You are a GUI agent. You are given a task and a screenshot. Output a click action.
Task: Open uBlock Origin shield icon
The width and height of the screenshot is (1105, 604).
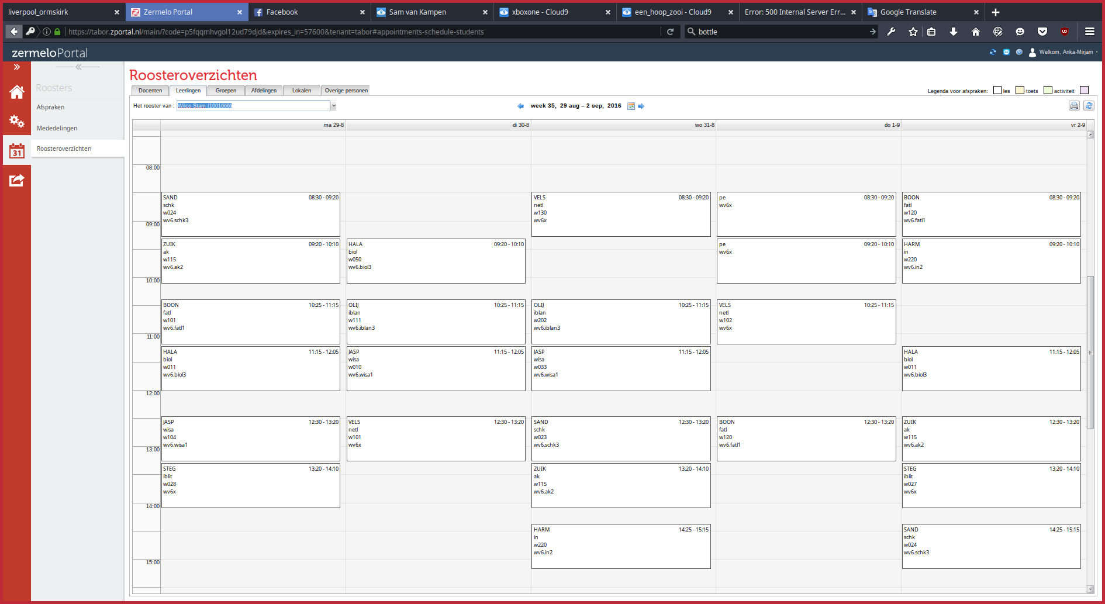click(x=1065, y=32)
